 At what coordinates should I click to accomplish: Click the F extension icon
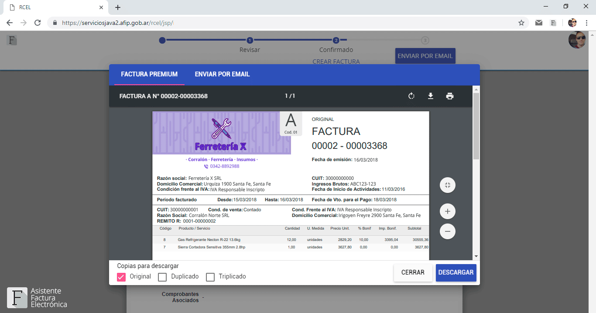click(x=553, y=22)
